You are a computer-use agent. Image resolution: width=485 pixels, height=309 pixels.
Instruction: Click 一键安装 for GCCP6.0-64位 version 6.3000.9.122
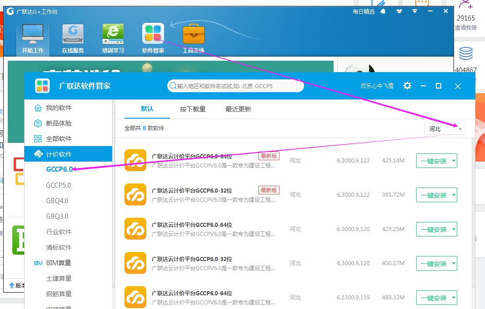point(433,161)
